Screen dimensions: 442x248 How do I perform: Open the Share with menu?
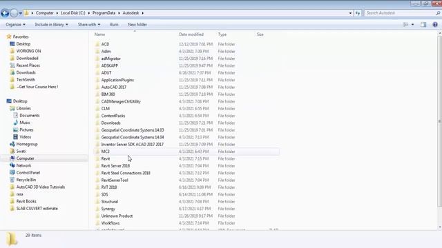click(89, 25)
